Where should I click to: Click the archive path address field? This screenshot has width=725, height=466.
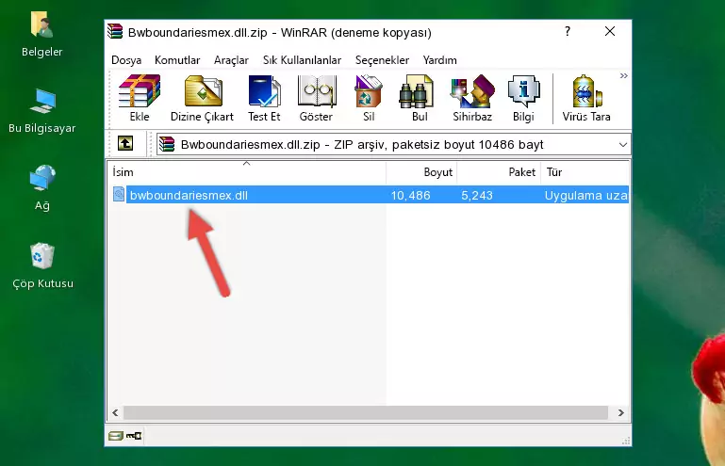[393, 145]
